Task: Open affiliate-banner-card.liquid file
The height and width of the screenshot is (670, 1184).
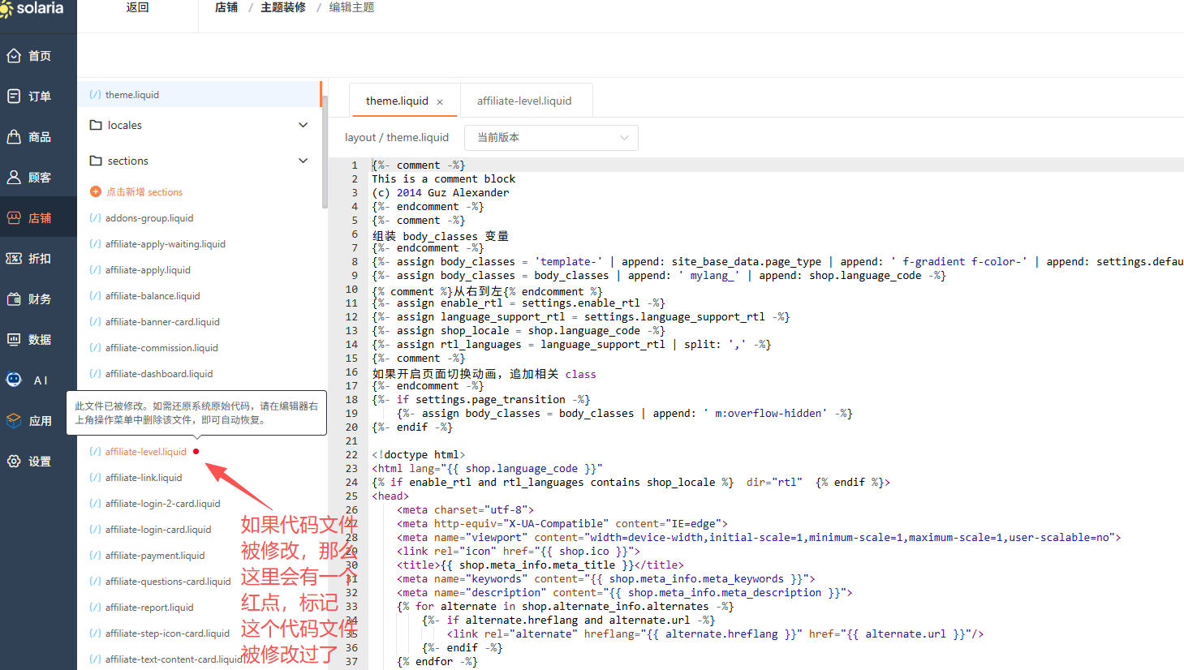Action: click(162, 322)
